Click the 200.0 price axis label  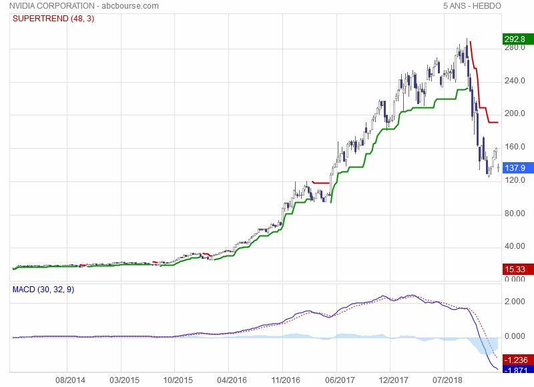[515, 113]
